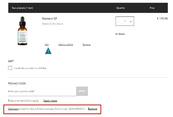Click the $190.00 price value
The height and width of the screenshot is (117, 173).
162,19
